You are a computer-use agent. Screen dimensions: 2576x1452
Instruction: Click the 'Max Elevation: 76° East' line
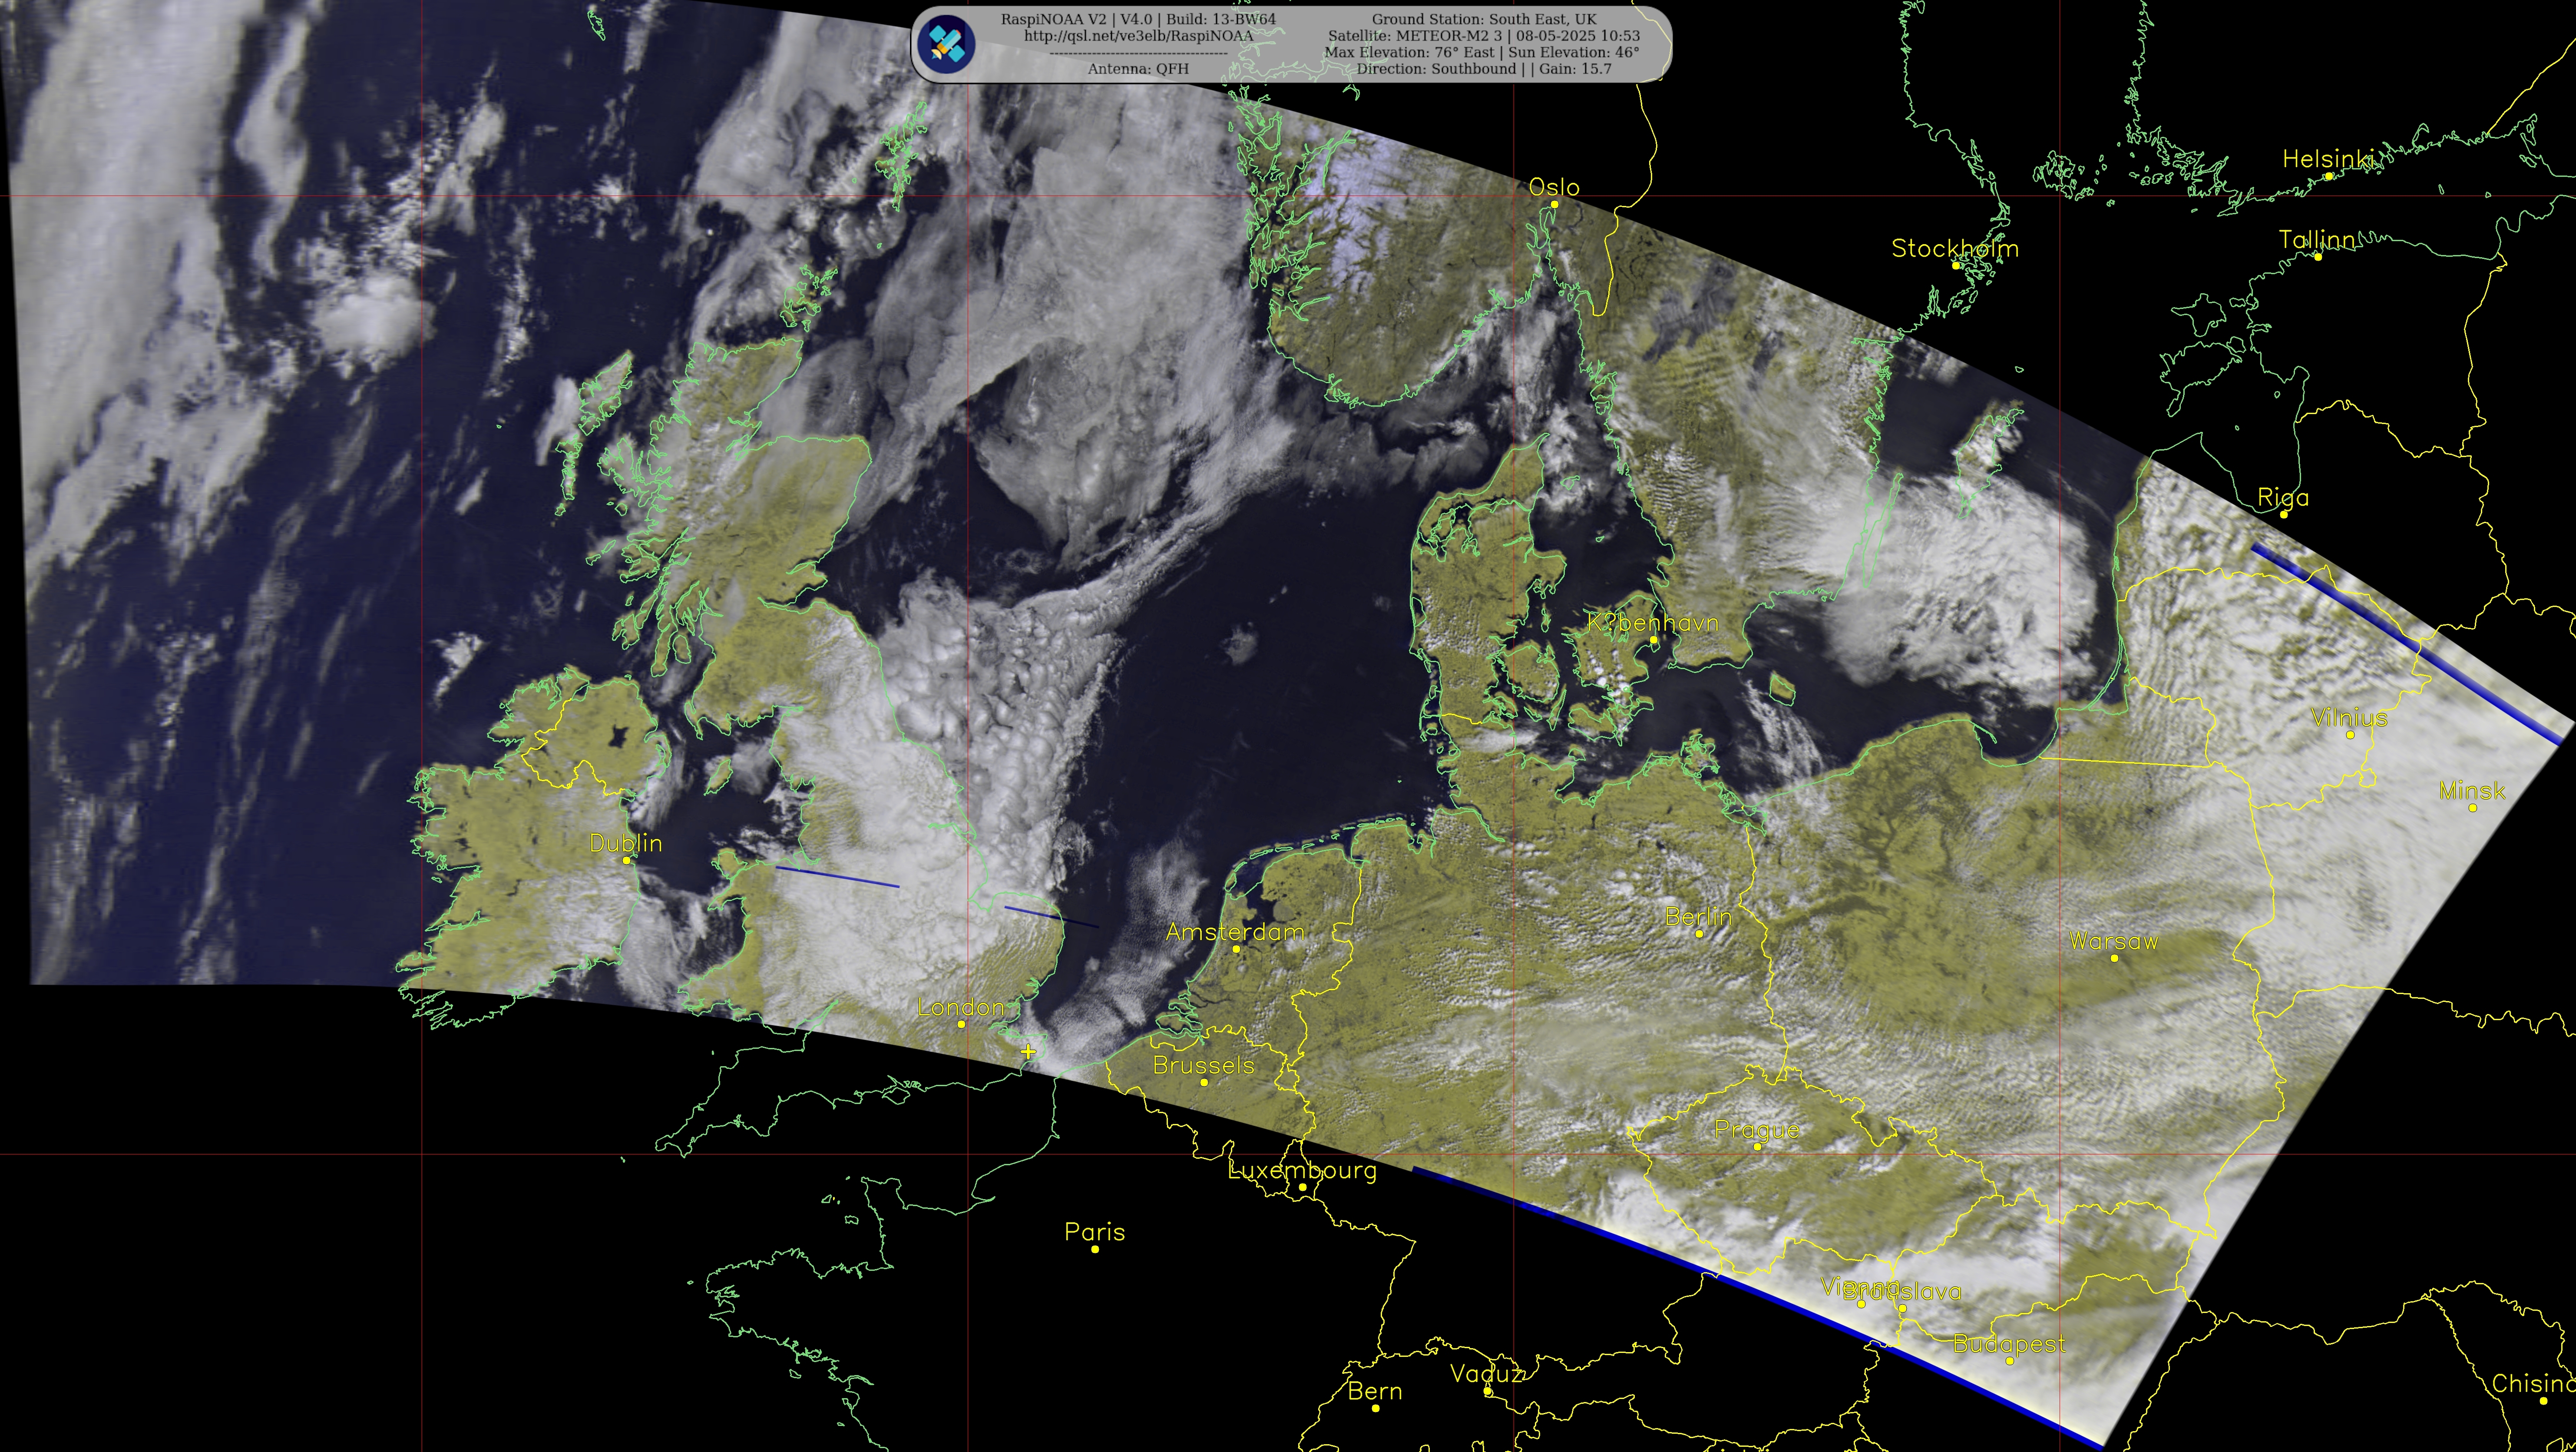[x=1482, y=52]
